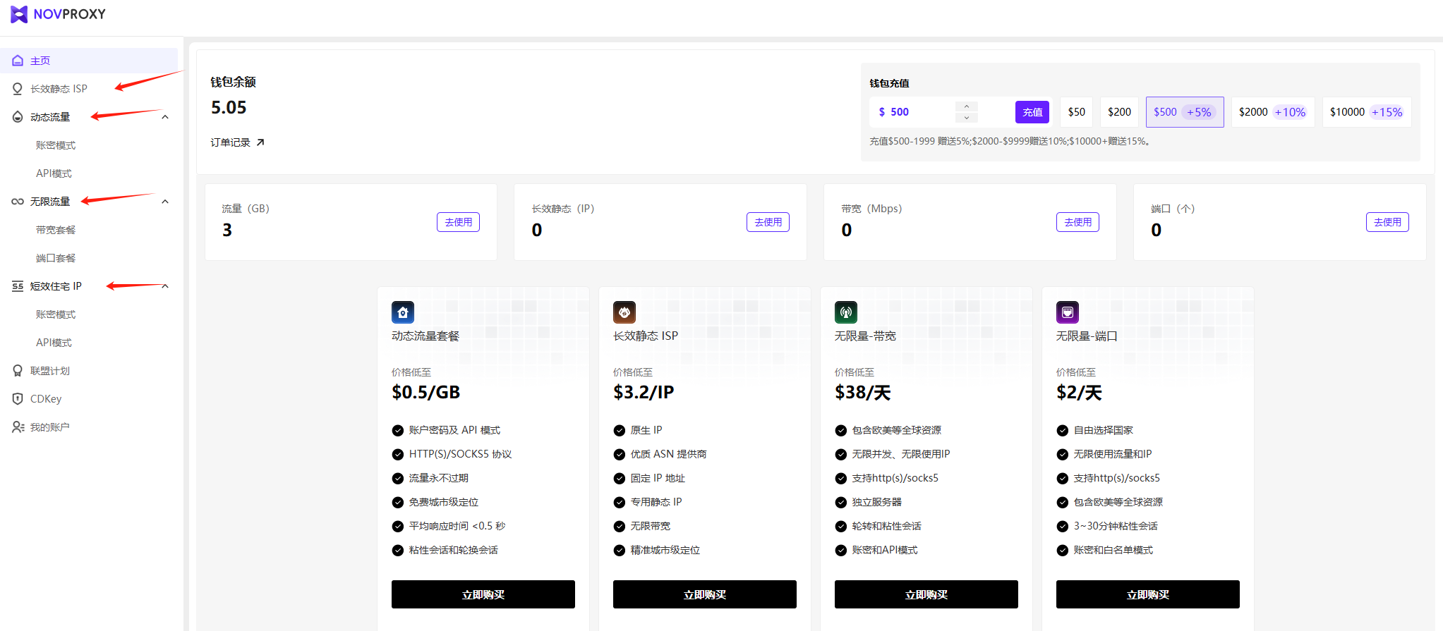Click 去使用 on 长效静态 (IP) card
Image resolution: width=1443 pixels, height=631 pixels.
[768, 222]
